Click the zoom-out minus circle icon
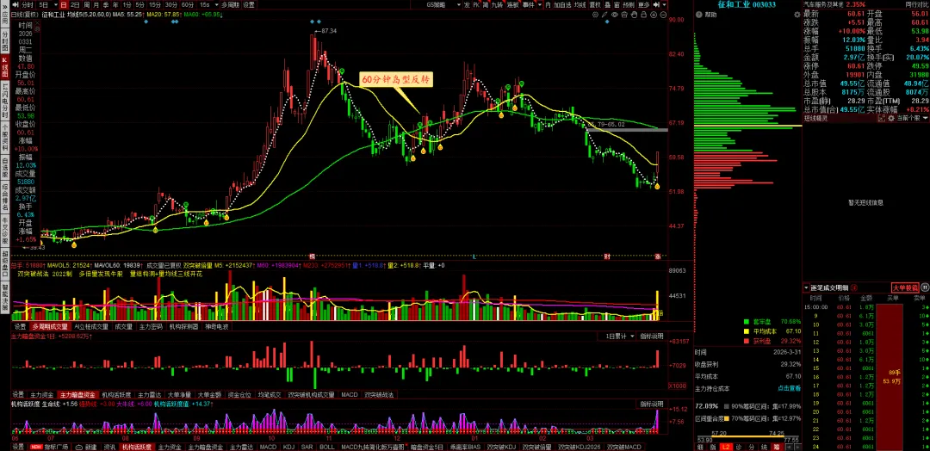This screenshot has height=451, width=930. click(663, 15)
